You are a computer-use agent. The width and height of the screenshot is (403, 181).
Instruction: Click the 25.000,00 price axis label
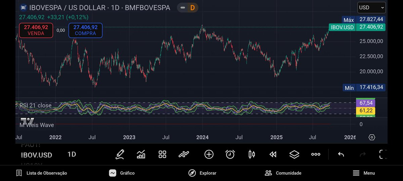[371, 41]
